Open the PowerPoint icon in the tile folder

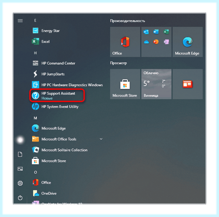point(156,42)
